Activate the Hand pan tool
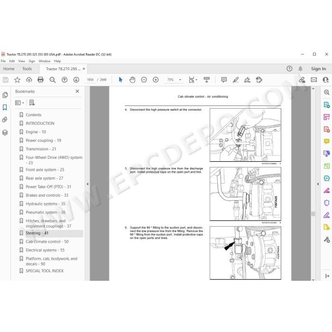Image resolution: width=332 pixels, height=332 pixels. [x=132, y=80]
